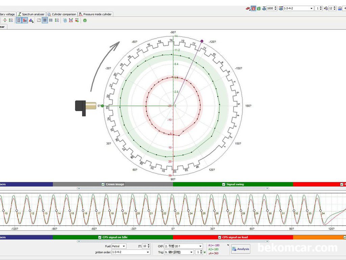Disable CPS signal on Idle checkbox
The image size is (346, 260).
pos(100,237)
